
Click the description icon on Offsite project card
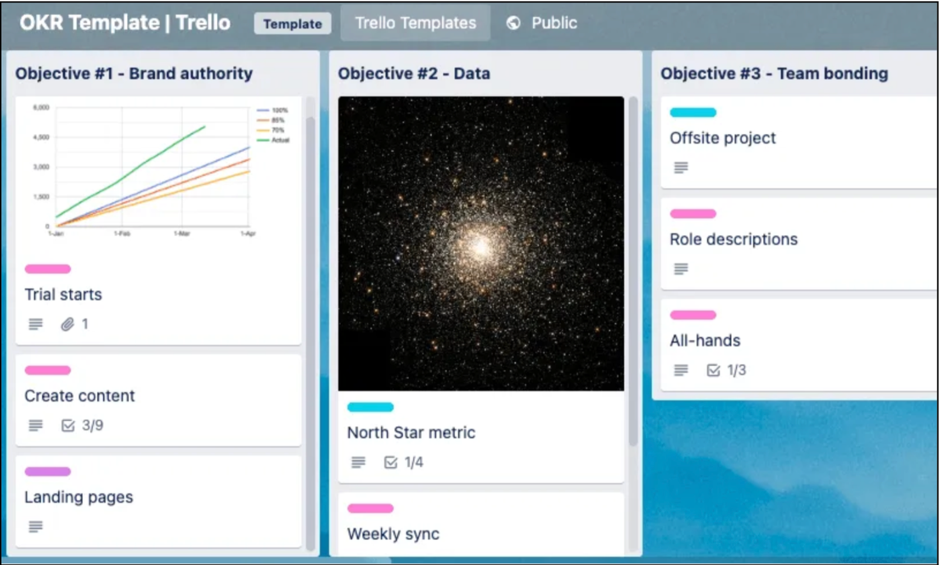(x=680, y=168)
